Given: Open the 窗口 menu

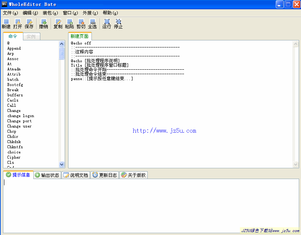Looking at the screenshot, I should point(70,13).
